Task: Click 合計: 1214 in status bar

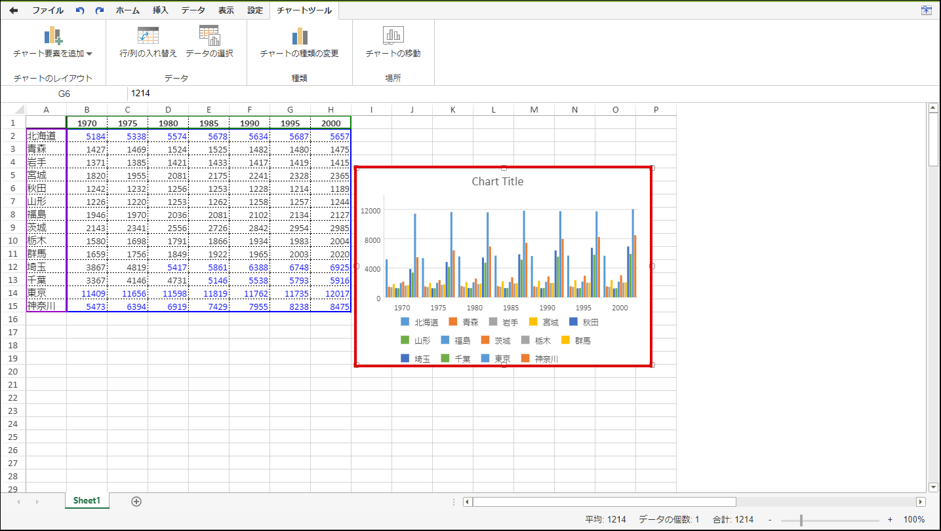Action: coord(733,520)
